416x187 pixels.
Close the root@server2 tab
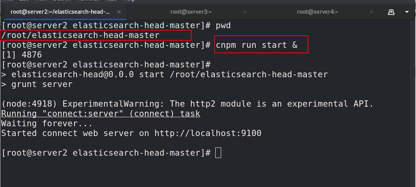pyautogui.click(x=119, y=12)
